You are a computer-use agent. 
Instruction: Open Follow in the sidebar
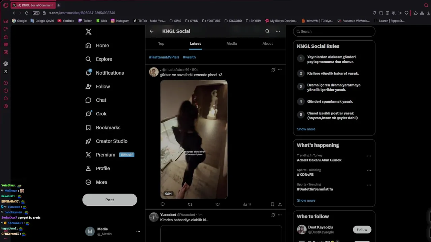(98, 86)
